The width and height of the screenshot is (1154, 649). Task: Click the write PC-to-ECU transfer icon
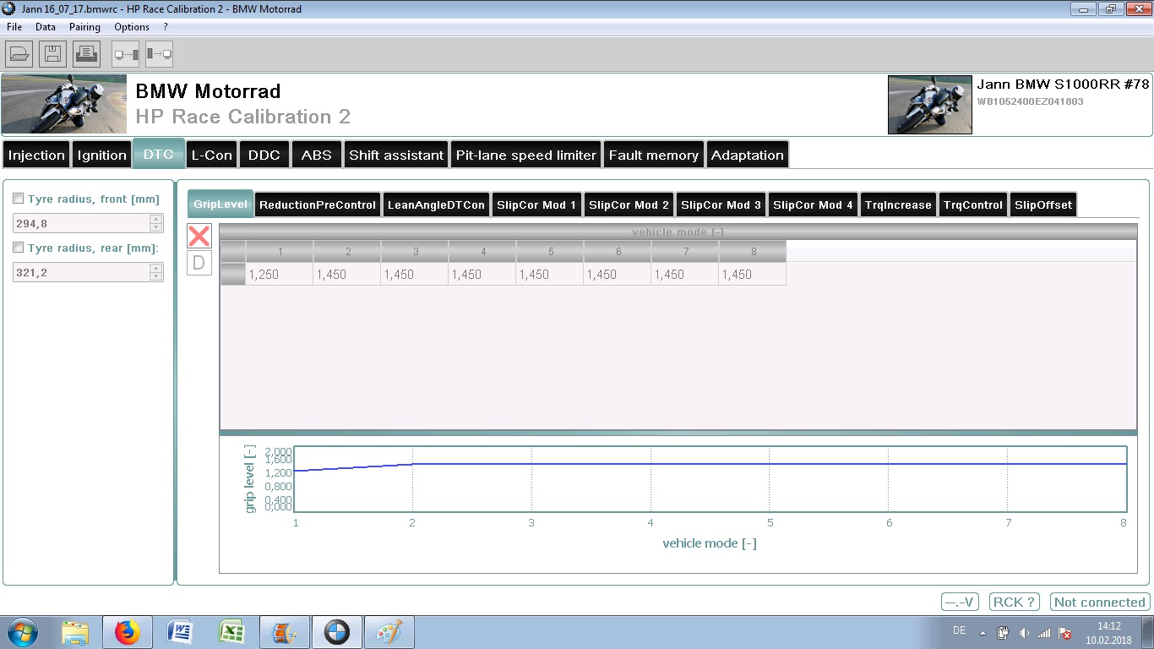click(126, 54)
